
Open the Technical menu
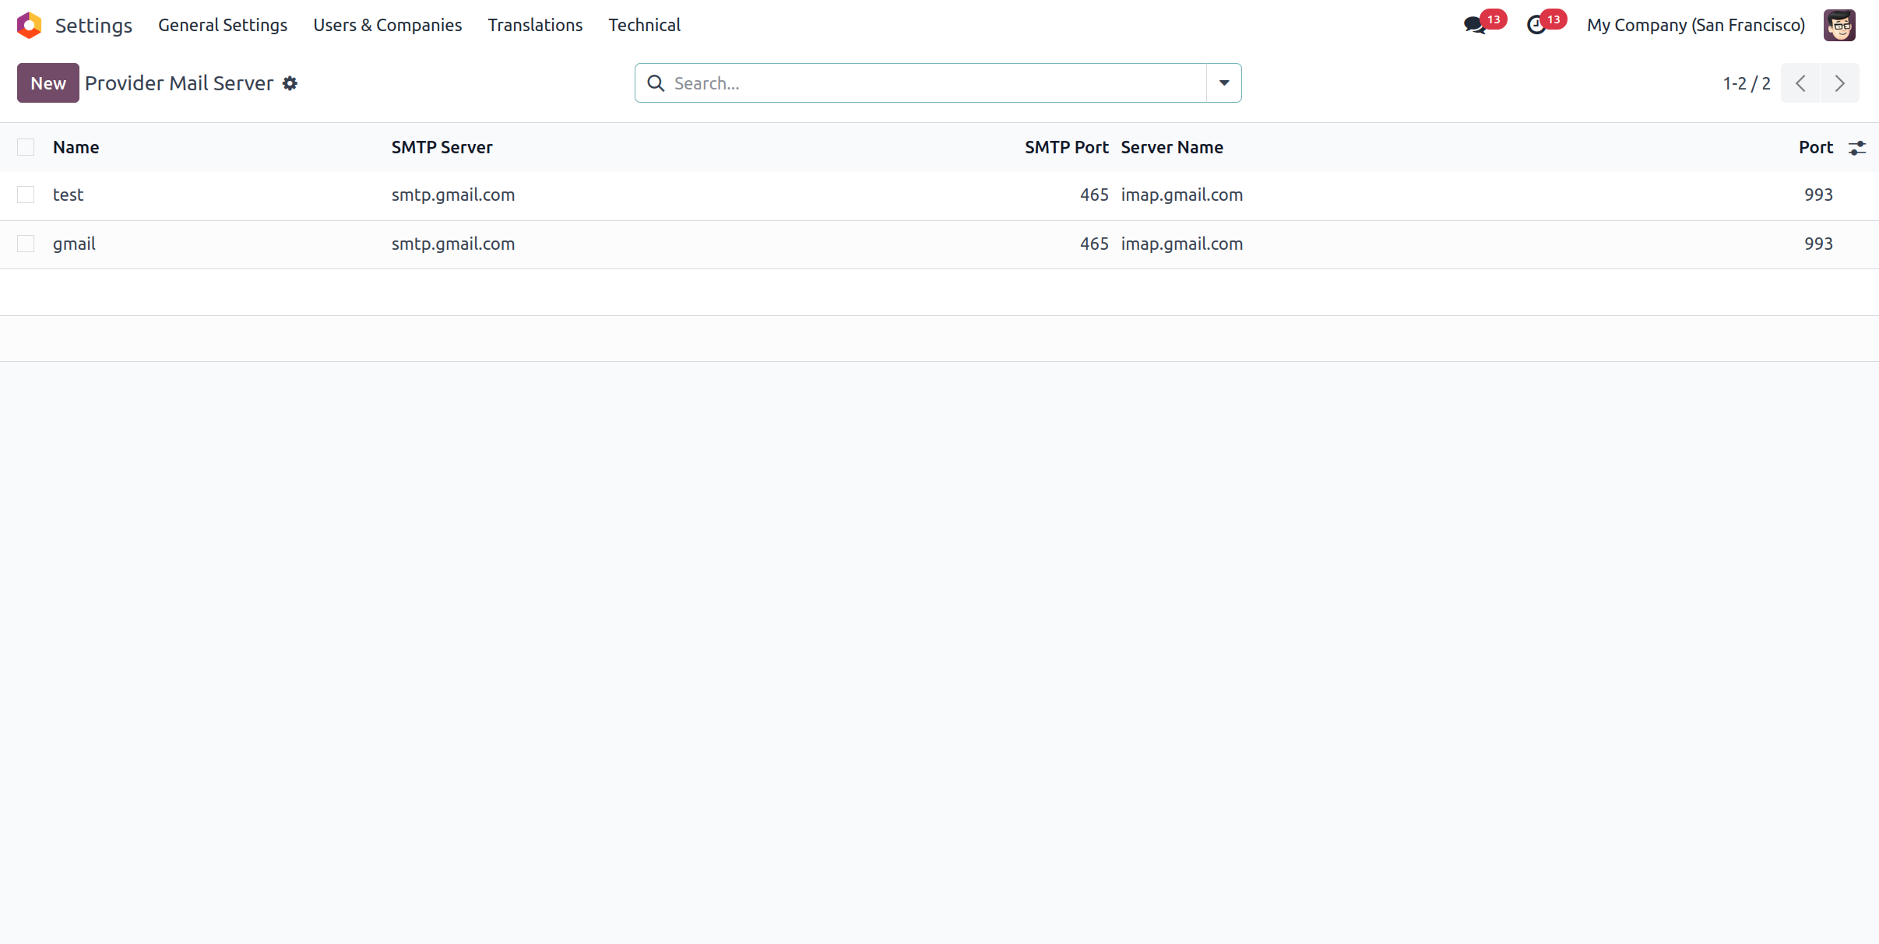(644, 25)
